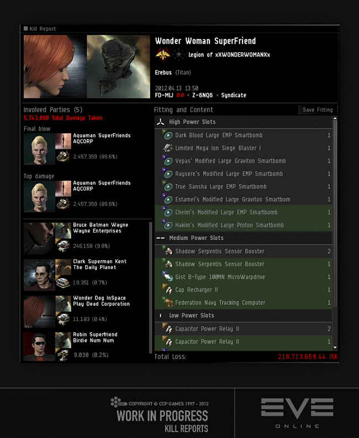This screenshot has height=438, width=359.
Task: Open the Syndicate region link
Action: (234, 95)
